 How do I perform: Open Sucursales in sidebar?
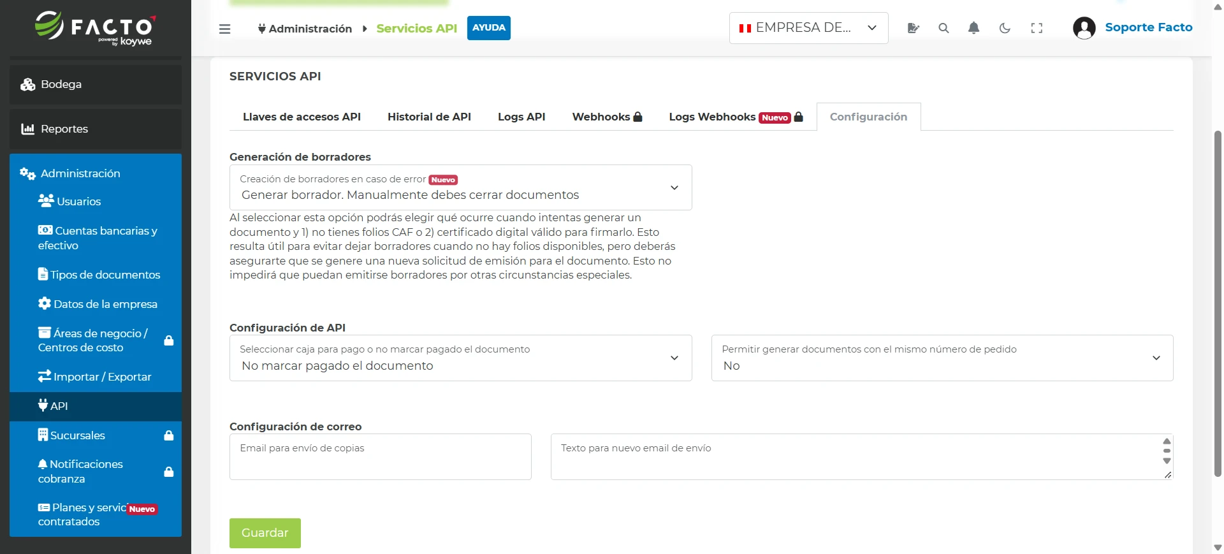[96, 435]
